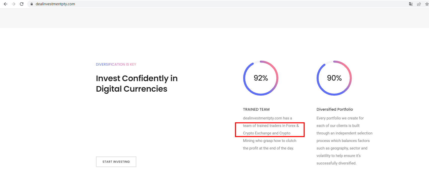Click the browser forward arrow
This screenshot has width=429, height=176.
14,4
